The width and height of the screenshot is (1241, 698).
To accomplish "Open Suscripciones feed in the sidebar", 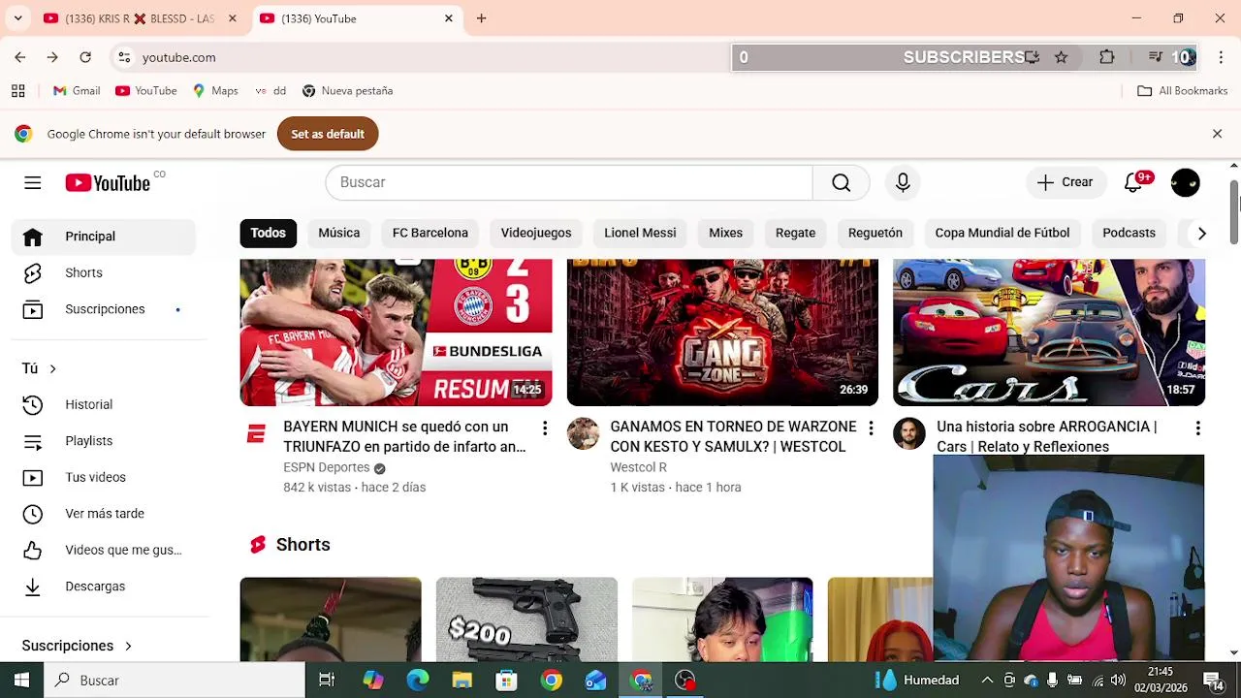I will point(105,309).
